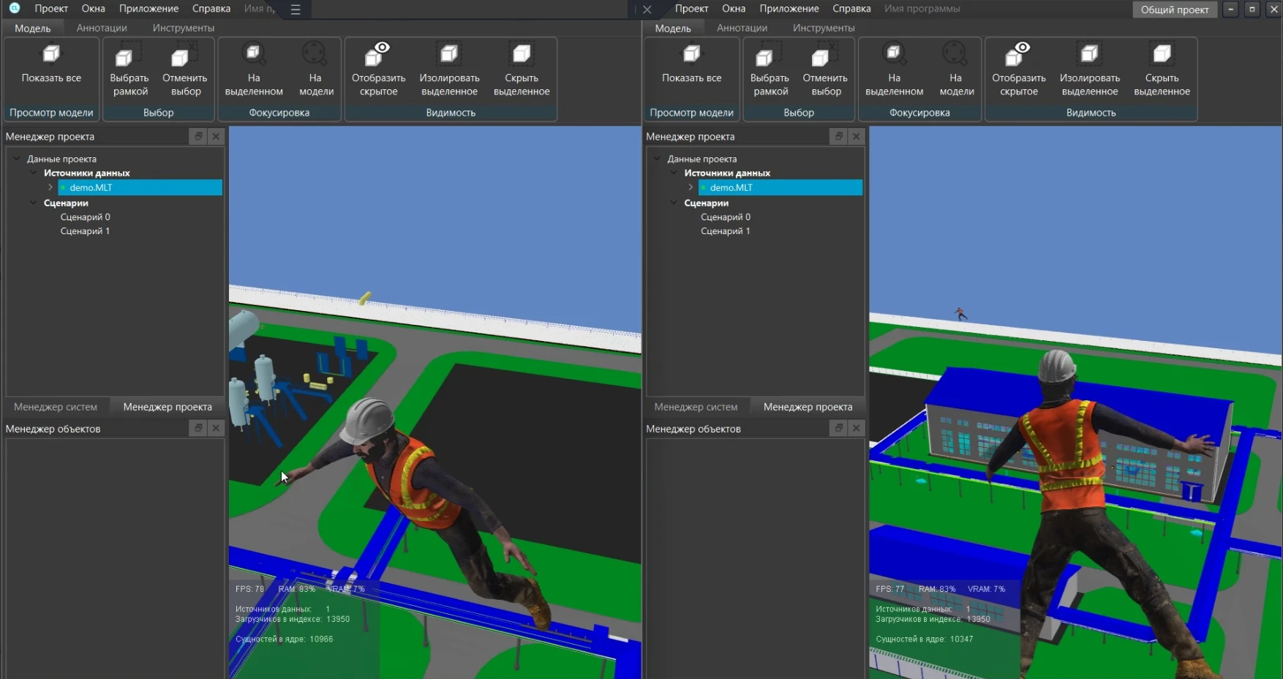The height and width of the screenshot is (679, 1283).
Task: Click 'На модели' focus icon in right ribbon
Action: [x=955, y=55]
